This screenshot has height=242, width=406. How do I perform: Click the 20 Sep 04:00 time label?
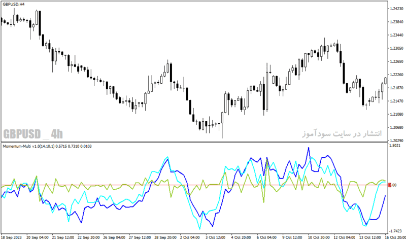[38, 237]
